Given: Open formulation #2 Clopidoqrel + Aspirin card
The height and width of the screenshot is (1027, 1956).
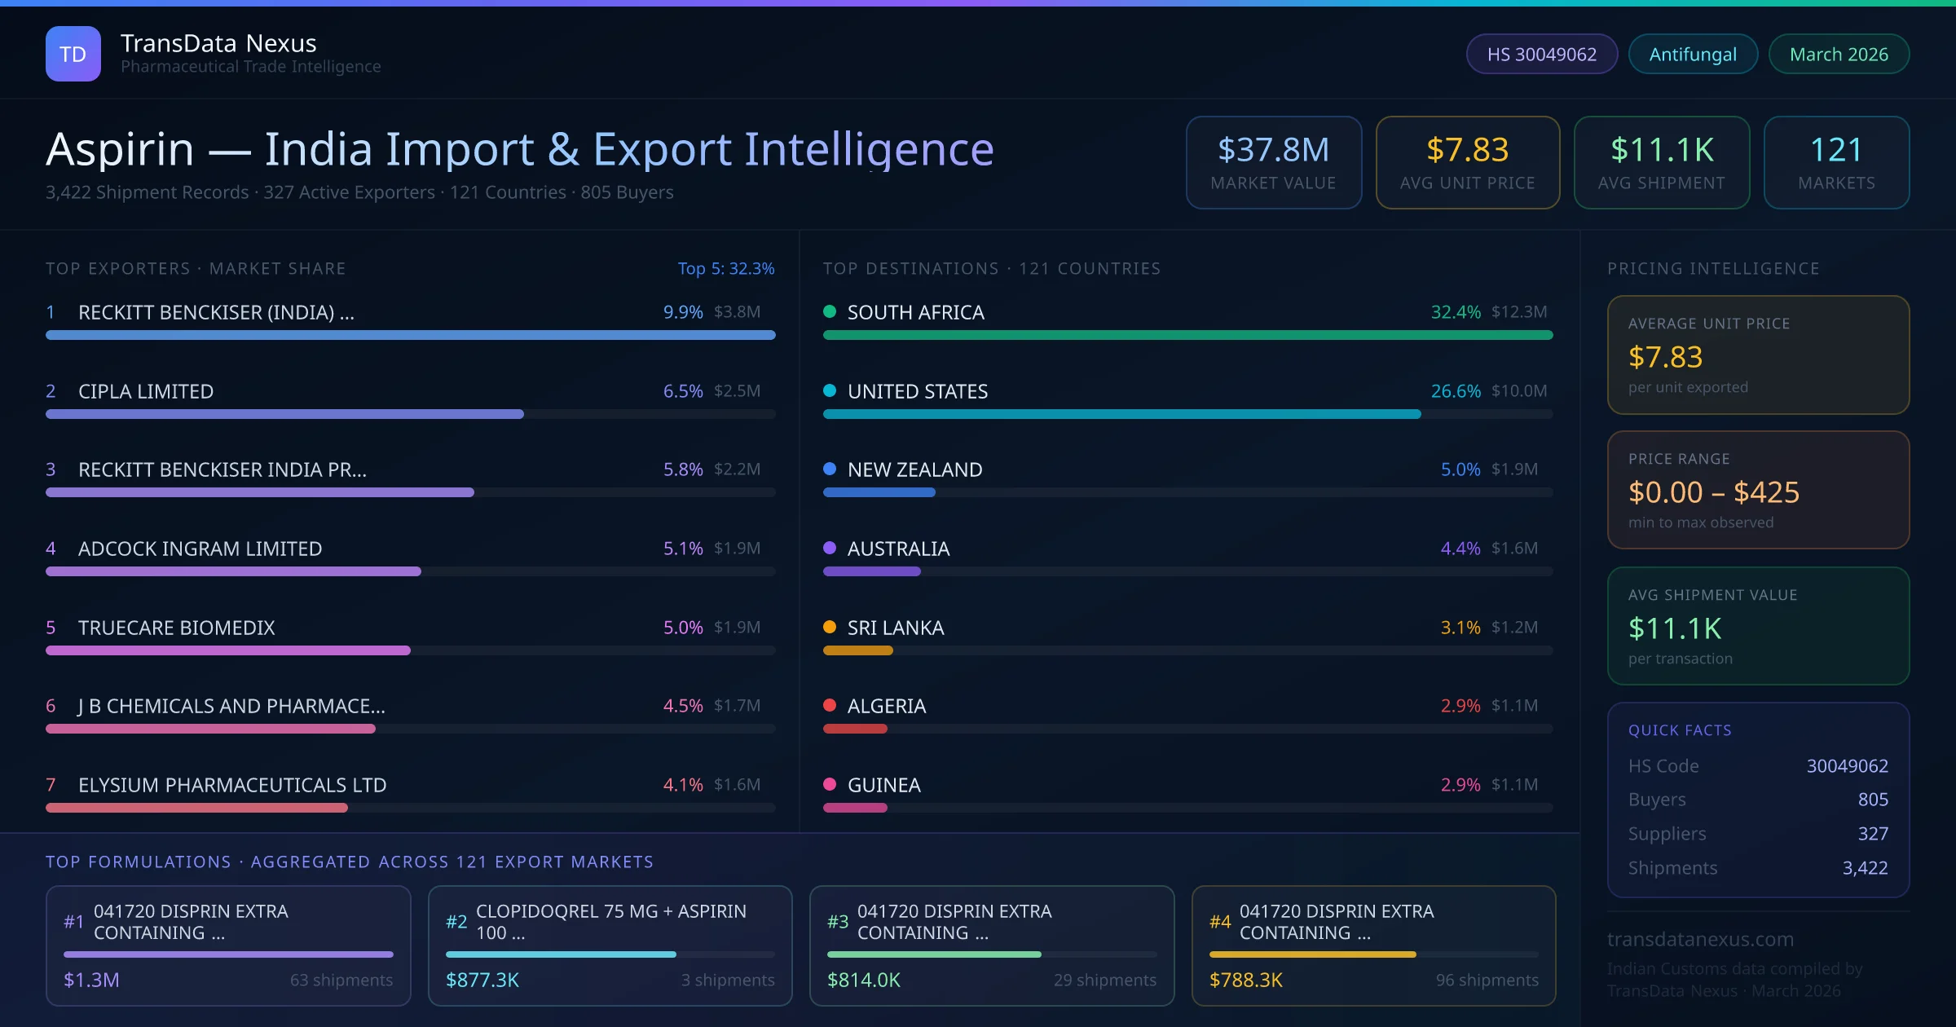Looking at the screenshot, I should pyautogui.click(x=610, y=945).
